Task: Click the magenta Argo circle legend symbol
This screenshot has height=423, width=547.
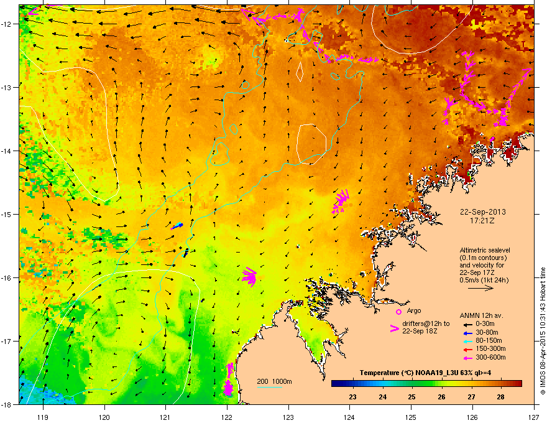Action: pyautogui.click(x=398, y=312)
